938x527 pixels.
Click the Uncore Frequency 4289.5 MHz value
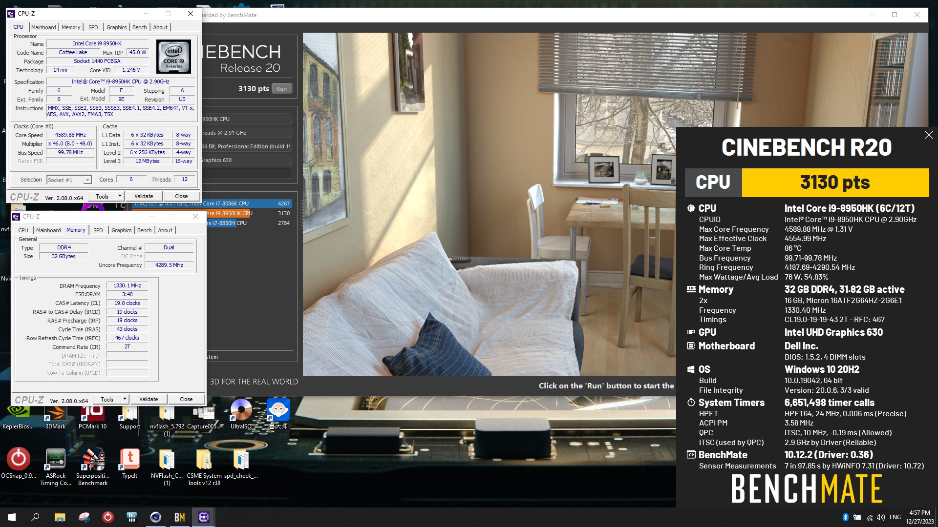pyautogui.click(x=169, y=265)
